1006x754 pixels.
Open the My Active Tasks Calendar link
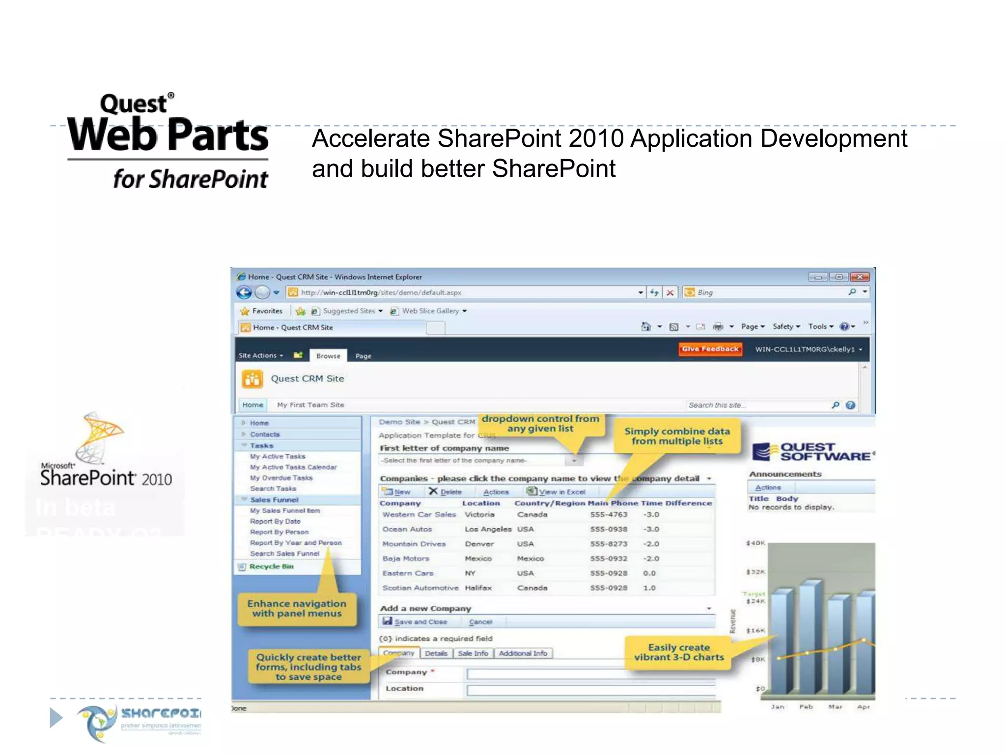point(293,467)
